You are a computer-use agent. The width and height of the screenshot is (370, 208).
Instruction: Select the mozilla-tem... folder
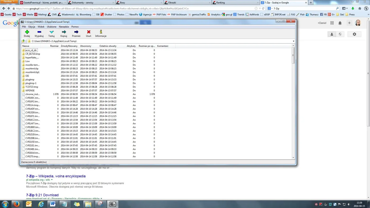pos(33,65)
